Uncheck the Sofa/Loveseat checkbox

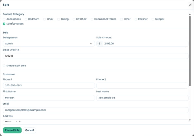(x=4, y=24)
